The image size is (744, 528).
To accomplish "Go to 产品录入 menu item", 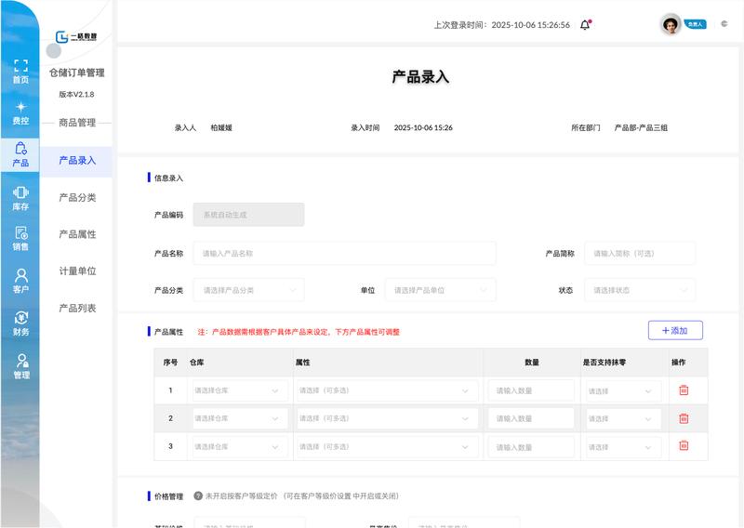I will tap(77, 160).
